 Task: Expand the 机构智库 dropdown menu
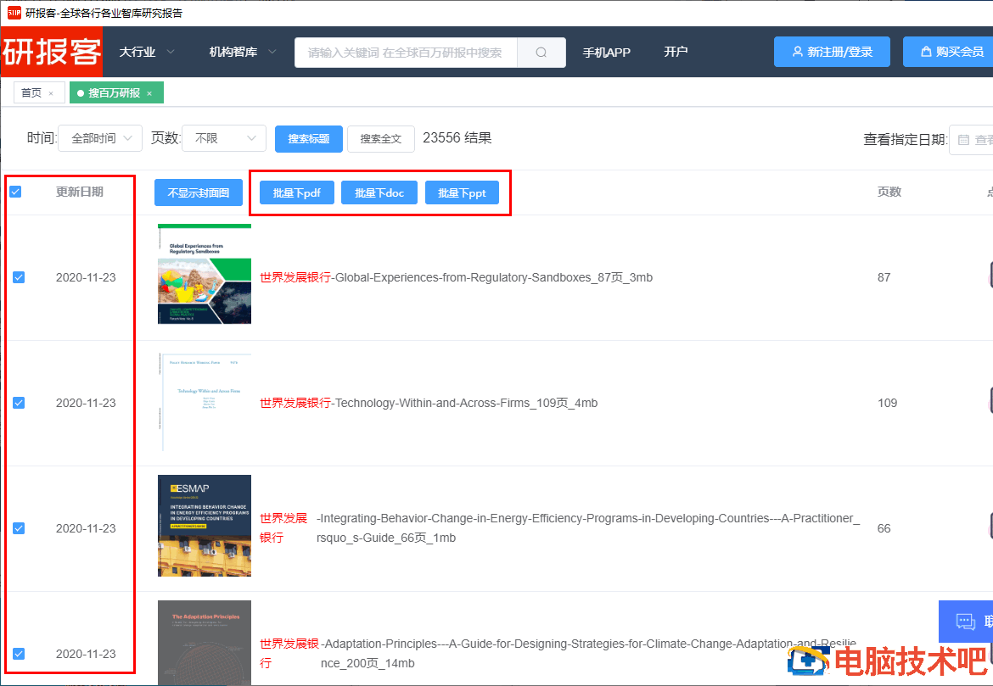(243, 52)
